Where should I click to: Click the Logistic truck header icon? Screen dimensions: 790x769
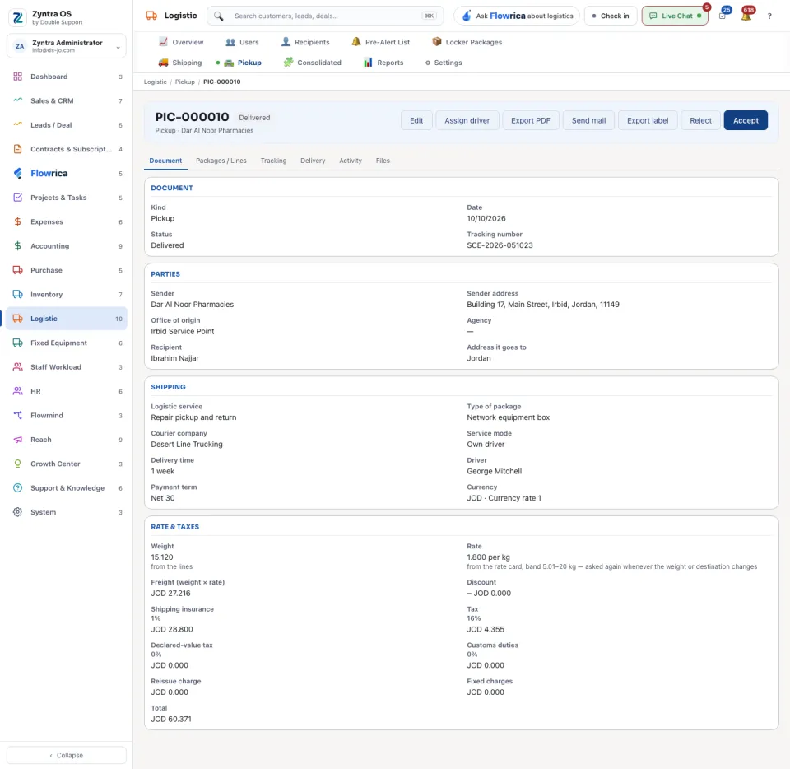[151, 16]
